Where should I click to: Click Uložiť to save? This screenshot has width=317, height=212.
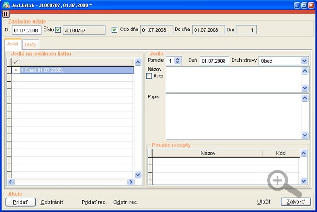click(264, 202)
